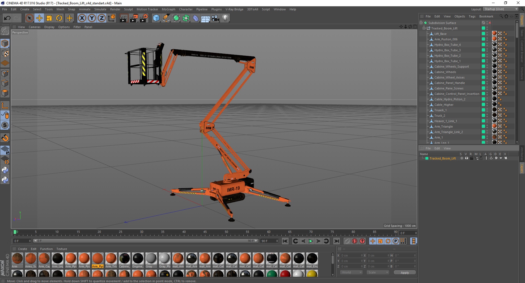This screenshot has width=525, height=283.
Task: Toggle Z-axis lock icon
Action: tap(102, 18)
